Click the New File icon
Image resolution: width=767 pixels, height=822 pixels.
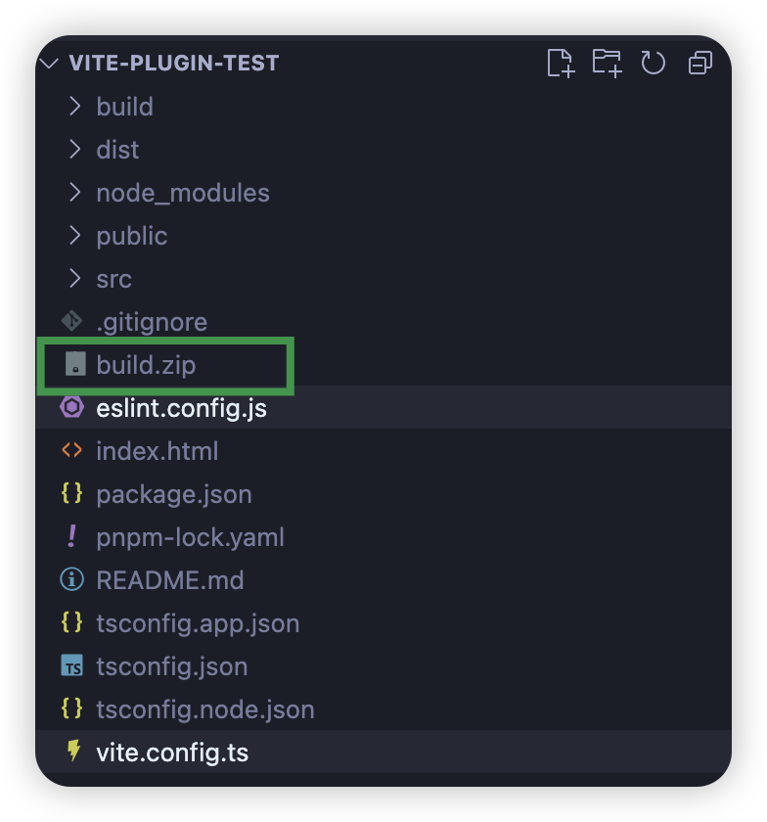(561, 63)
